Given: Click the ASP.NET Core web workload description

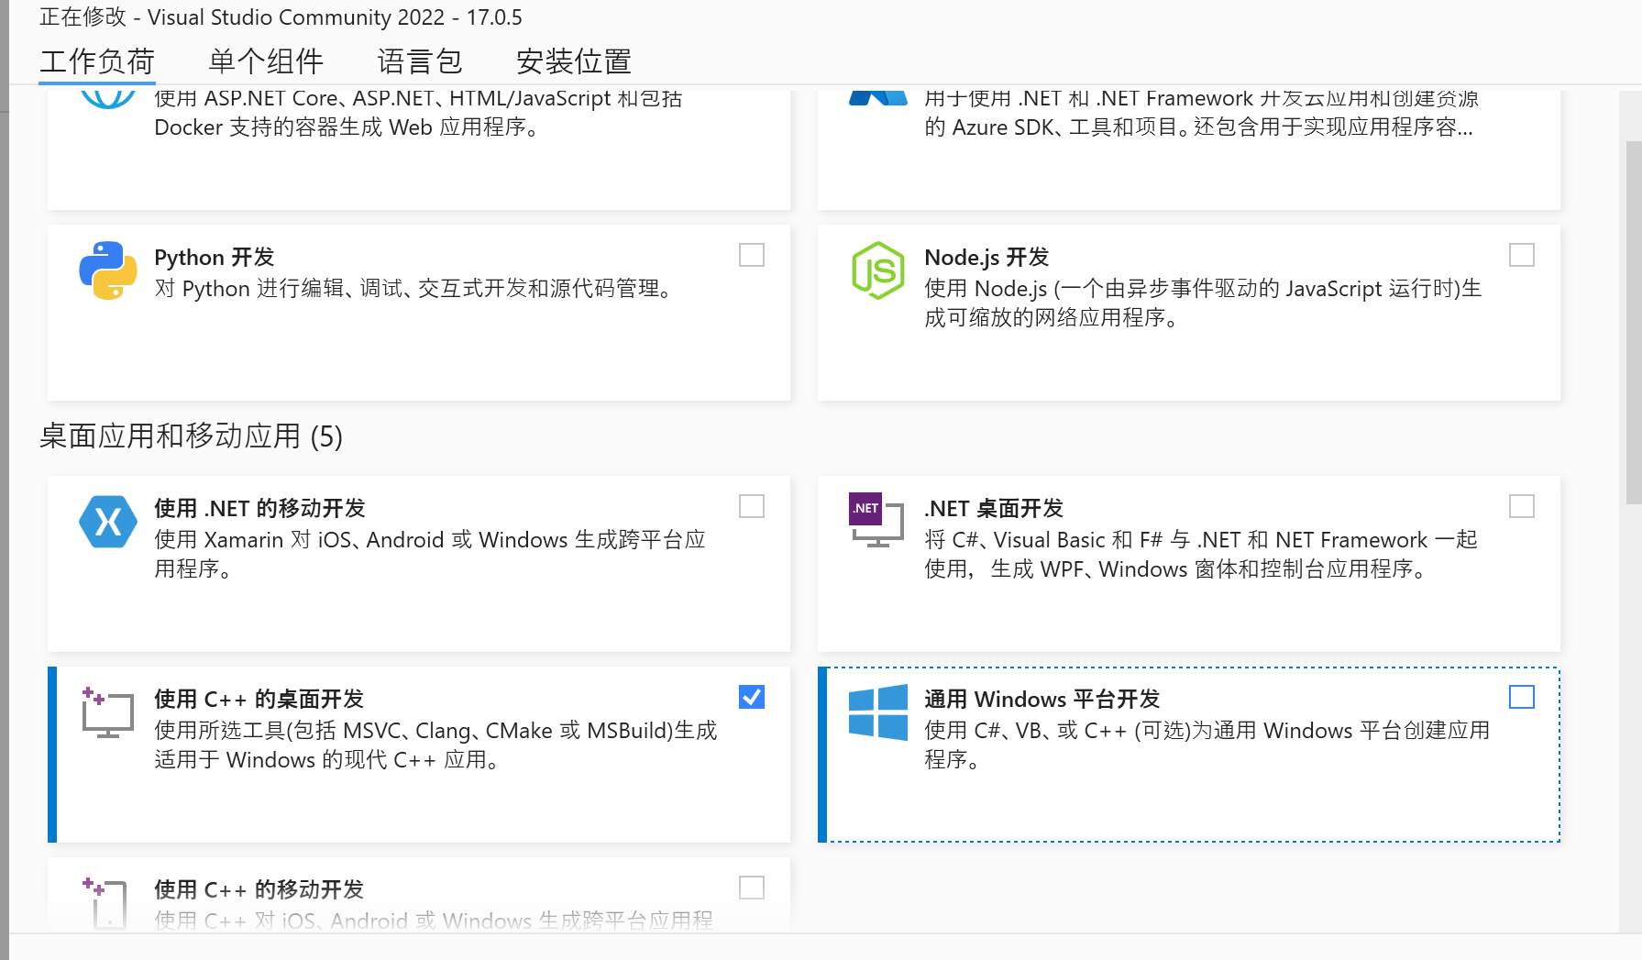Looking at the screenshot, I should point(418,113).
